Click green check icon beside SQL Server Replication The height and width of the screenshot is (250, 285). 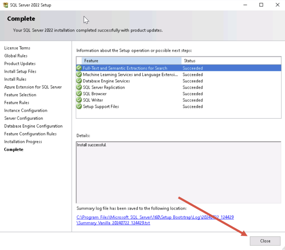(79, 87)
